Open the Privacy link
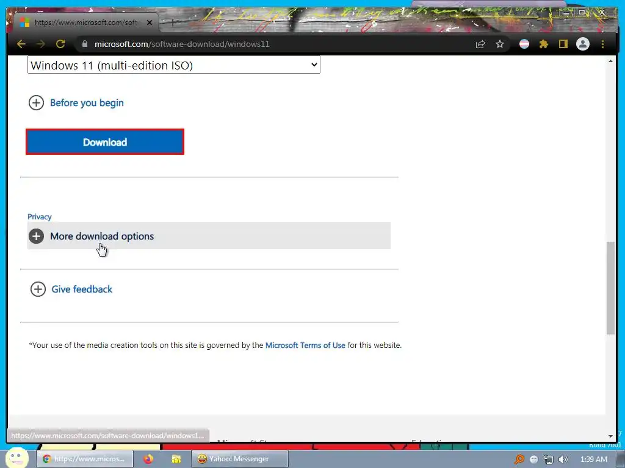The height and width of the screenshot is (468, 625). click(x=40, y=217)
